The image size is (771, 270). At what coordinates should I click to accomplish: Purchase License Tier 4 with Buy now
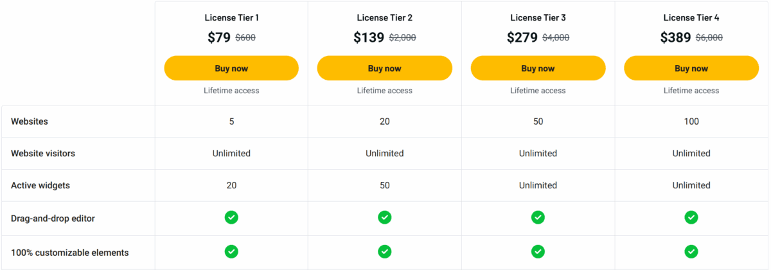(x=691, y=68)
